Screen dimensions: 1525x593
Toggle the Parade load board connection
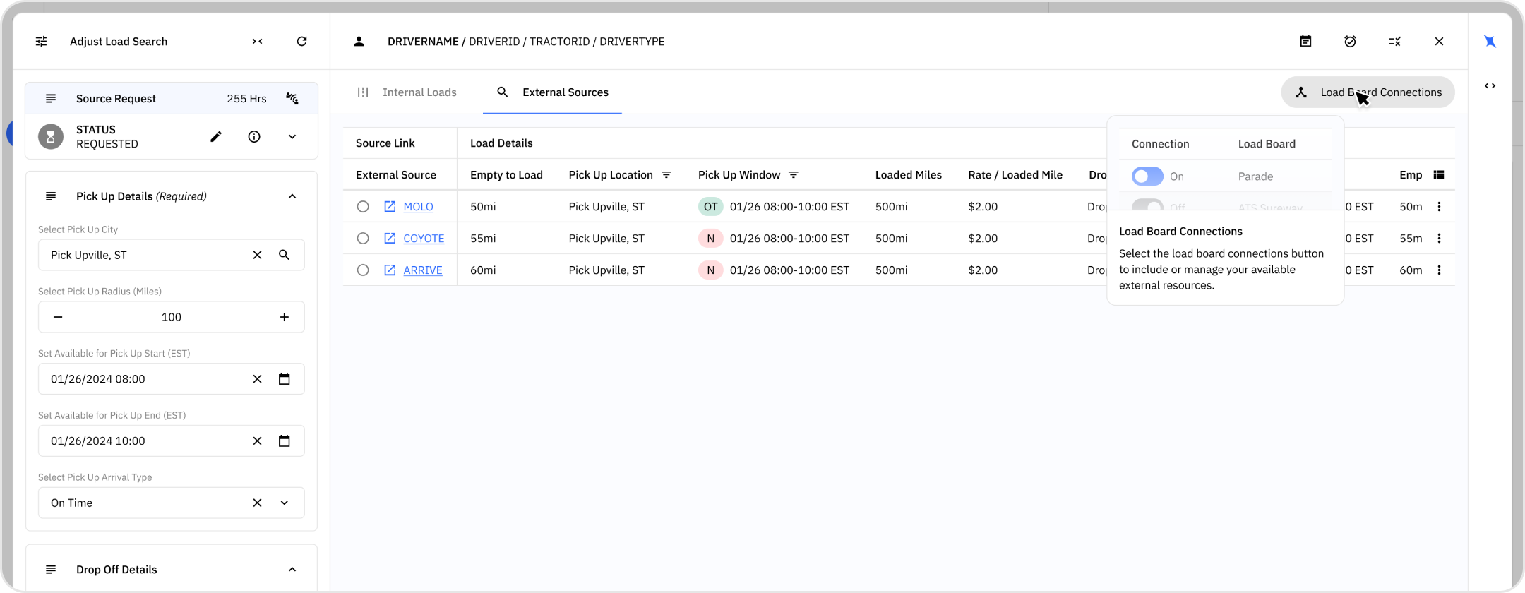coord(1147,176)
